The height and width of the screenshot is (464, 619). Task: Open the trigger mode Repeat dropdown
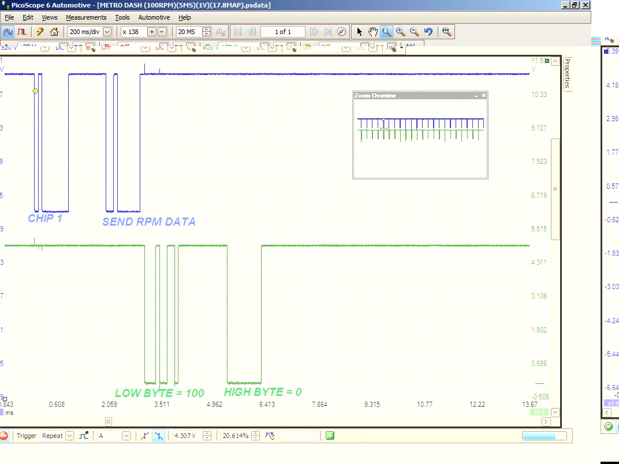(69, 436)
